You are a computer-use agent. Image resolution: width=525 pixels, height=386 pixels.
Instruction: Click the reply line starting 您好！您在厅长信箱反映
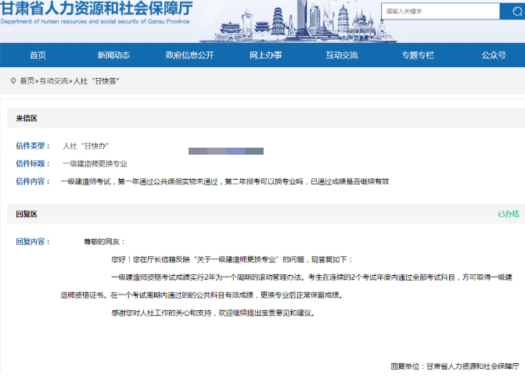(232, 259)
